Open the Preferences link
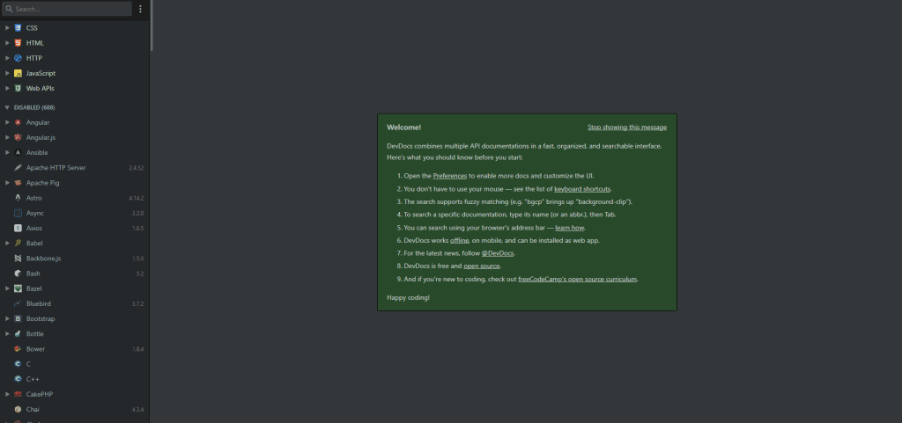The height and width of the screenshot is (423, 902). coord(450,176)
